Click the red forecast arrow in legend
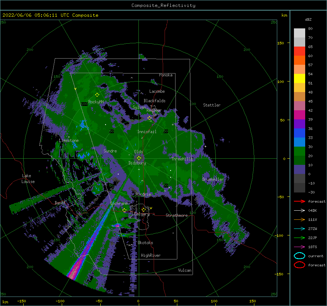The width and height of the screenshot is (327, 306). pyautogui.click(x=299, y=201)
